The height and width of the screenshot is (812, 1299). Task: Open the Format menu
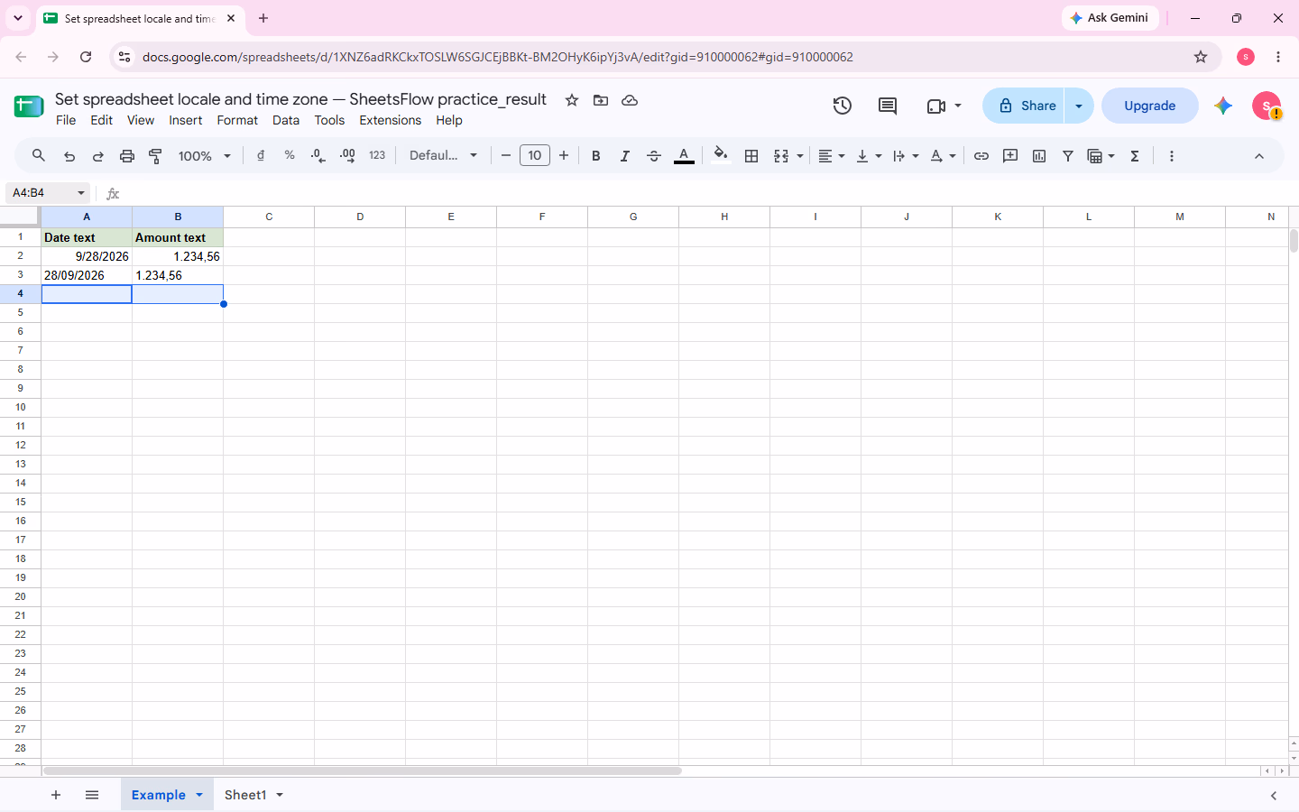pyautogui.click(x=237, y=120)
